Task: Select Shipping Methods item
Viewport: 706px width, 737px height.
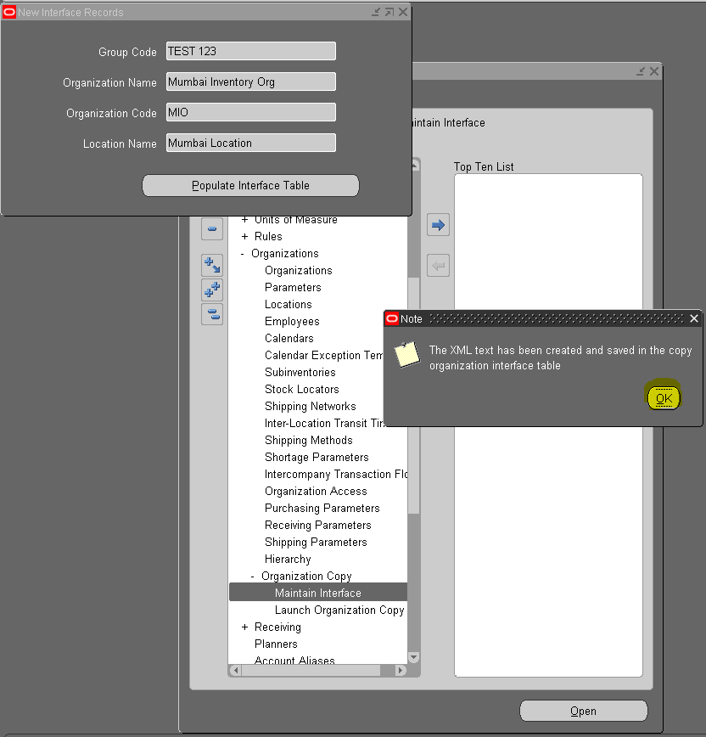Action: click(308, 441)
